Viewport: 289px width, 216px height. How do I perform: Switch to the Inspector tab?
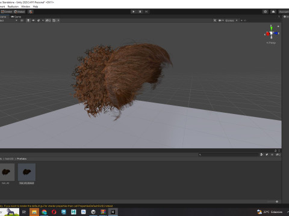286,17
